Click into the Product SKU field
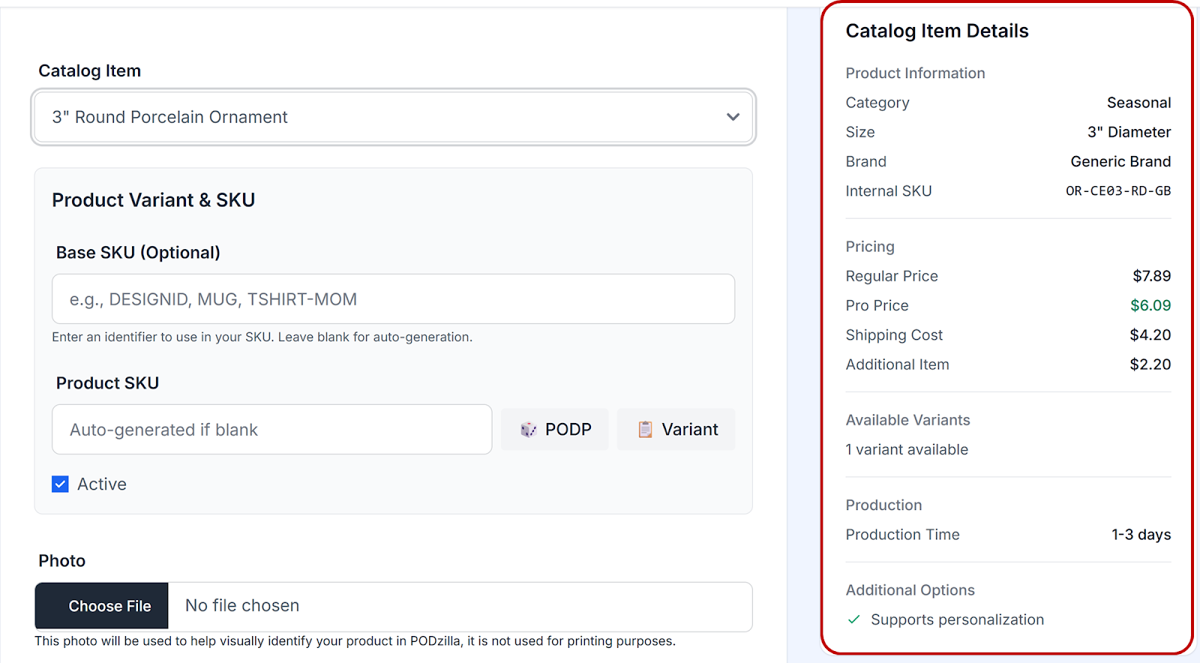Image resolution: width=1200 pixels, height=663 pixels. 271,430
